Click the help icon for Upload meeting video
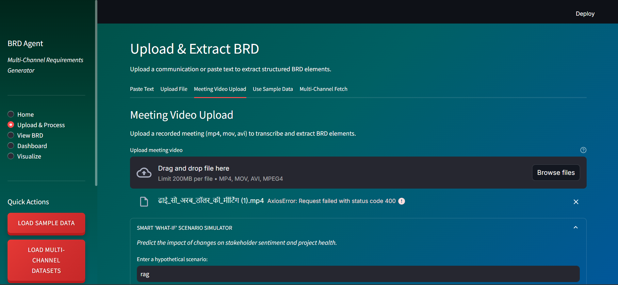The image size is (618, 285). [583, 150]
